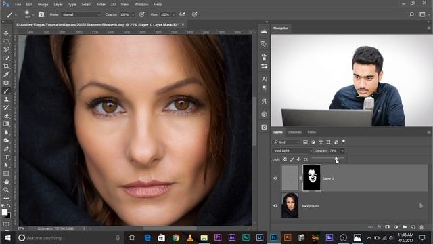The width and height of the screenshot is (433, 244).
Task: Select the Clone Stamp tool
Action: [6, 100]
